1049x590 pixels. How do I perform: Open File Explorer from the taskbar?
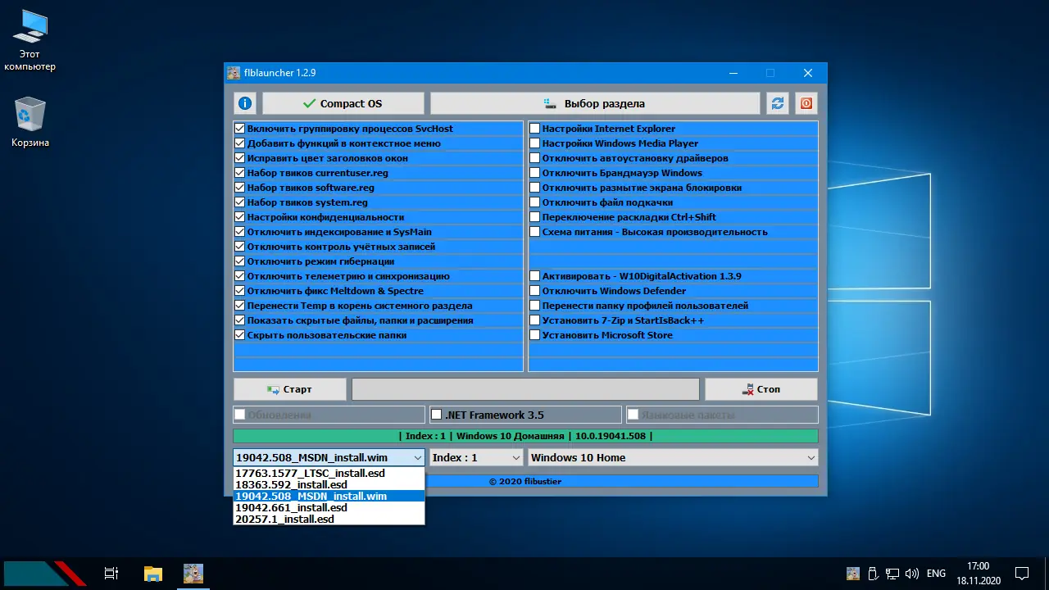click(x=152, y=574)
